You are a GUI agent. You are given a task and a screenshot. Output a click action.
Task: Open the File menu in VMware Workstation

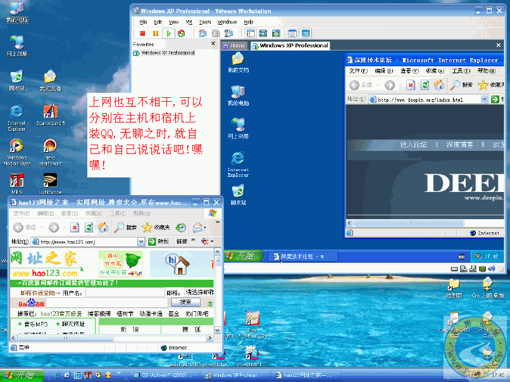coord(143,22)
